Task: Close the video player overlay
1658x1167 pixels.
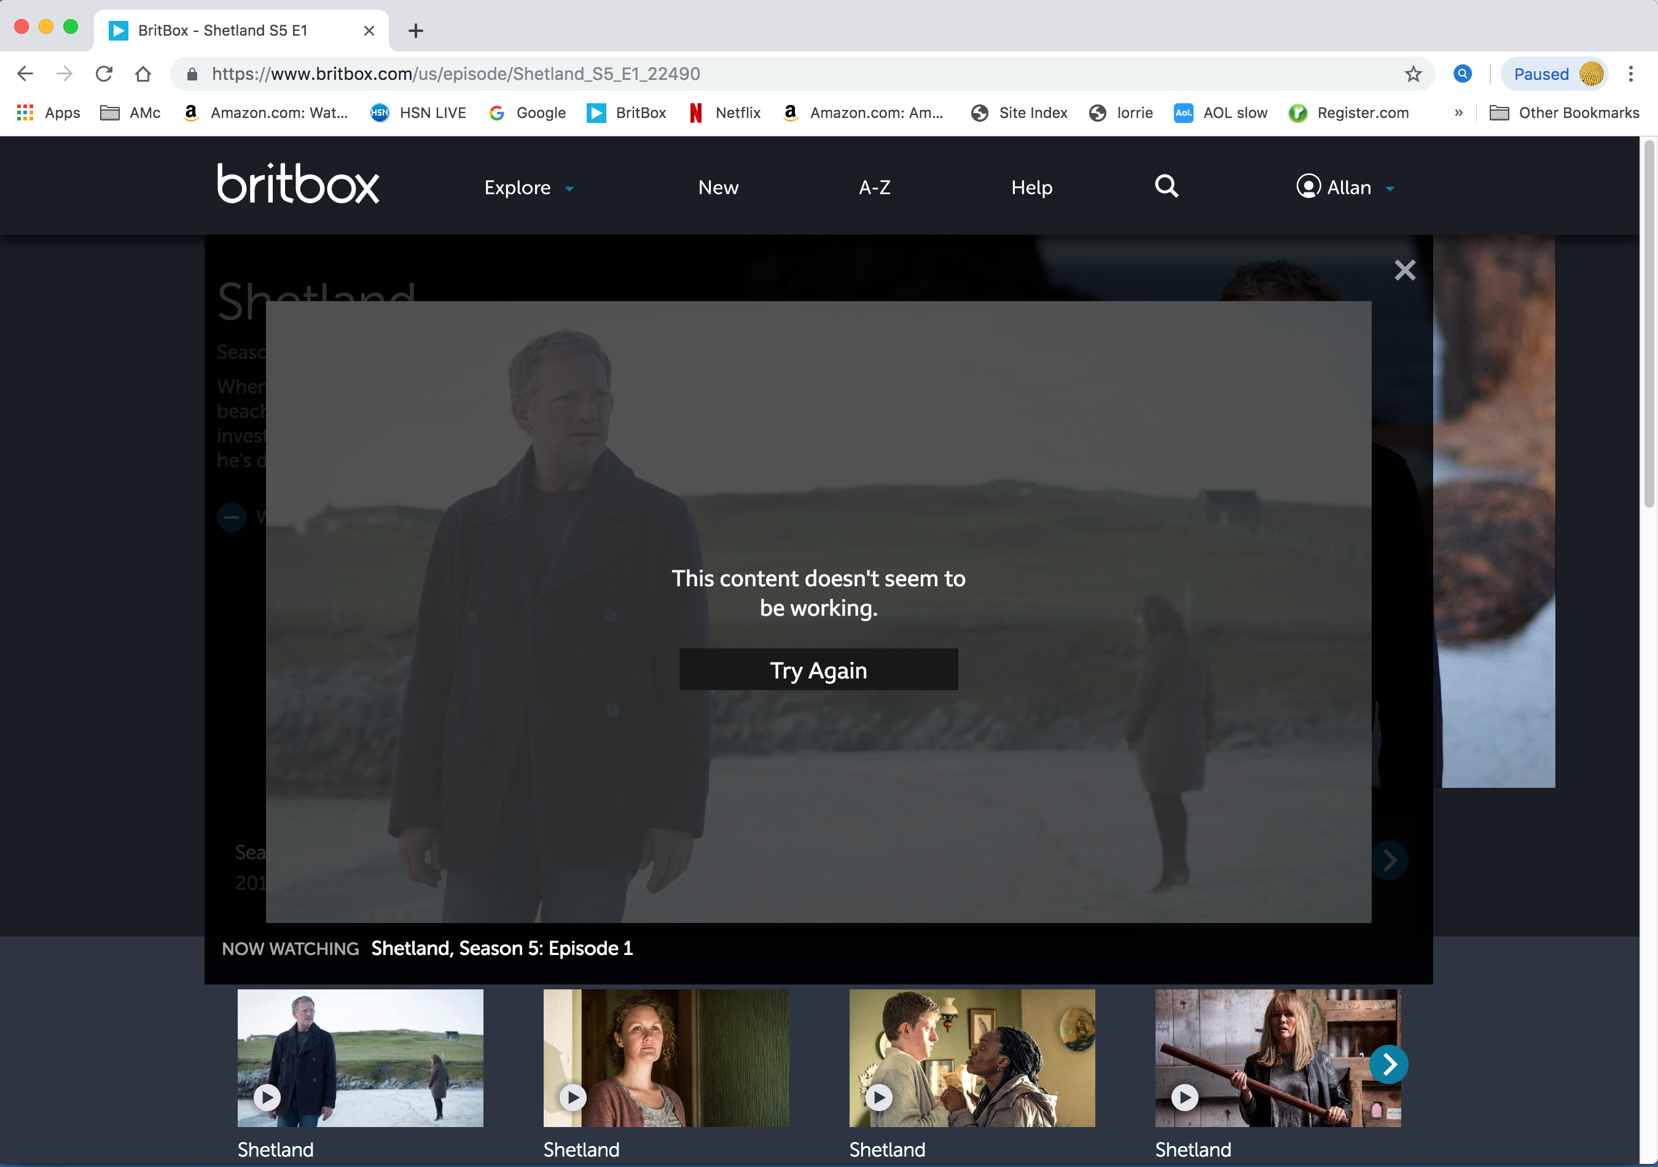Action: (1404, 270)
